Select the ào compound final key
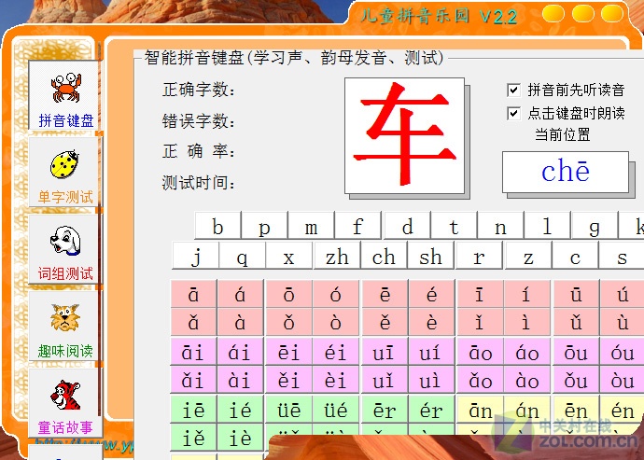Image resolution: width=644 pixels, height=460 pixels. (526, 380)
